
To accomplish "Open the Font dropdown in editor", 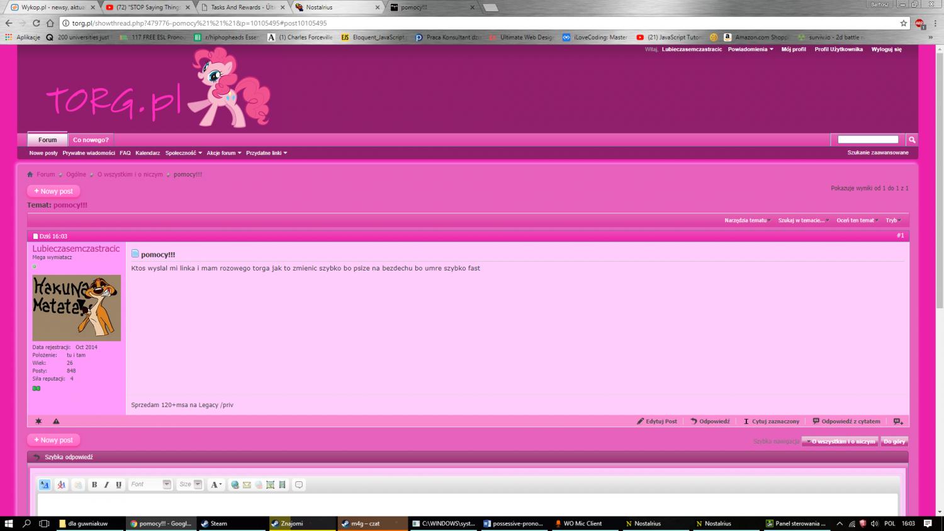I will (150, 484).
